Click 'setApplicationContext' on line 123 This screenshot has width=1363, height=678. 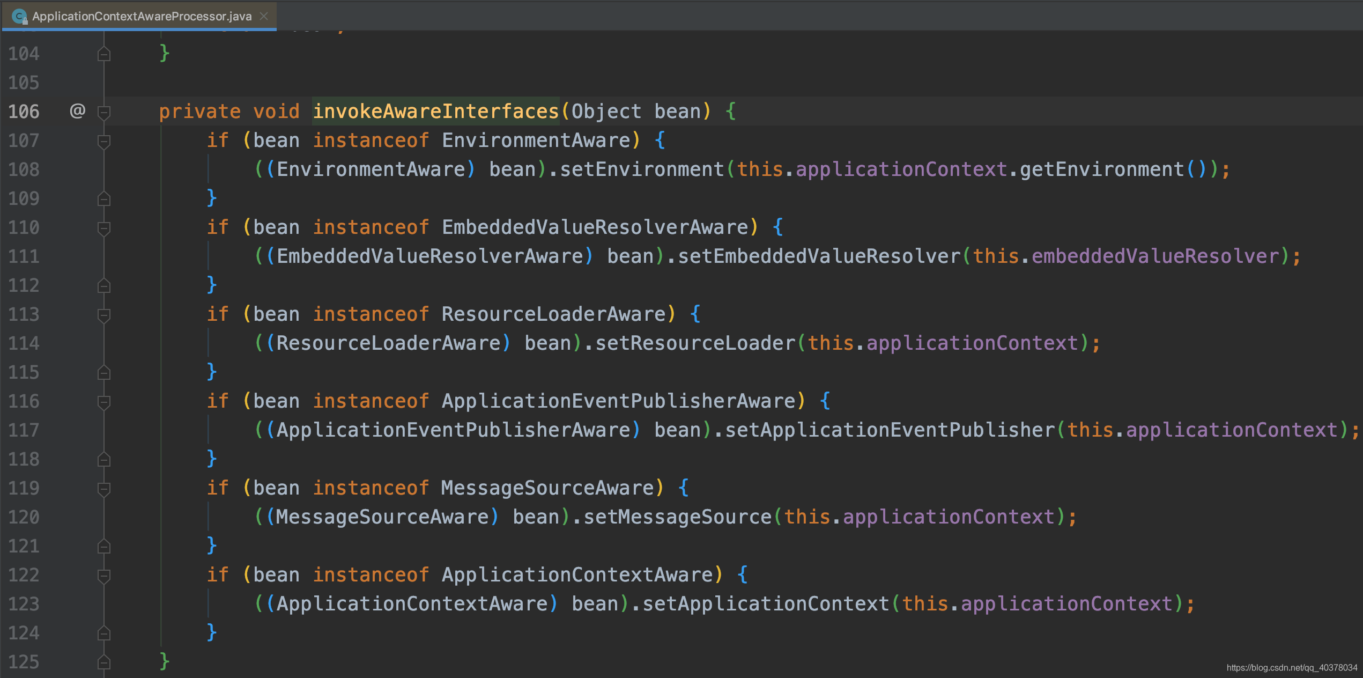coord(766,604)
